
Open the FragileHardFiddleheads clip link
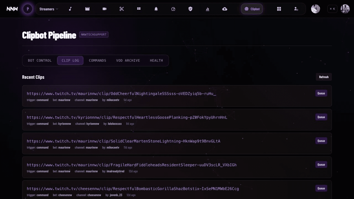[132, 165]
